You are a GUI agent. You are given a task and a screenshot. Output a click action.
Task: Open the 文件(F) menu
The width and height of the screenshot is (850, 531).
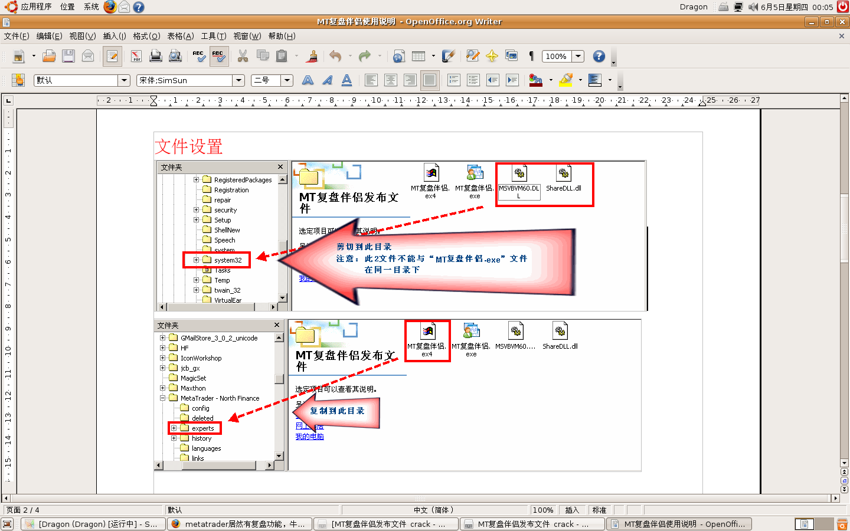click(17, 36)
